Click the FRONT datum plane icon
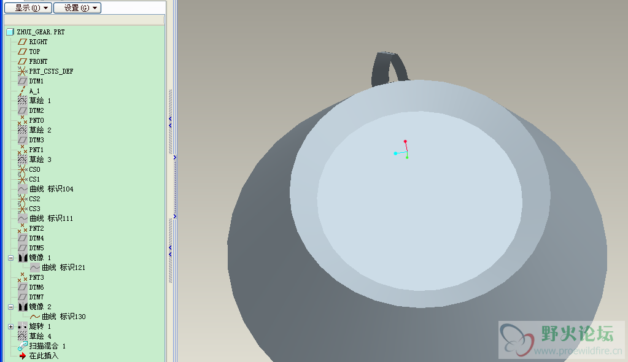Viewport: 628px width, 362px height. point(23,61)
